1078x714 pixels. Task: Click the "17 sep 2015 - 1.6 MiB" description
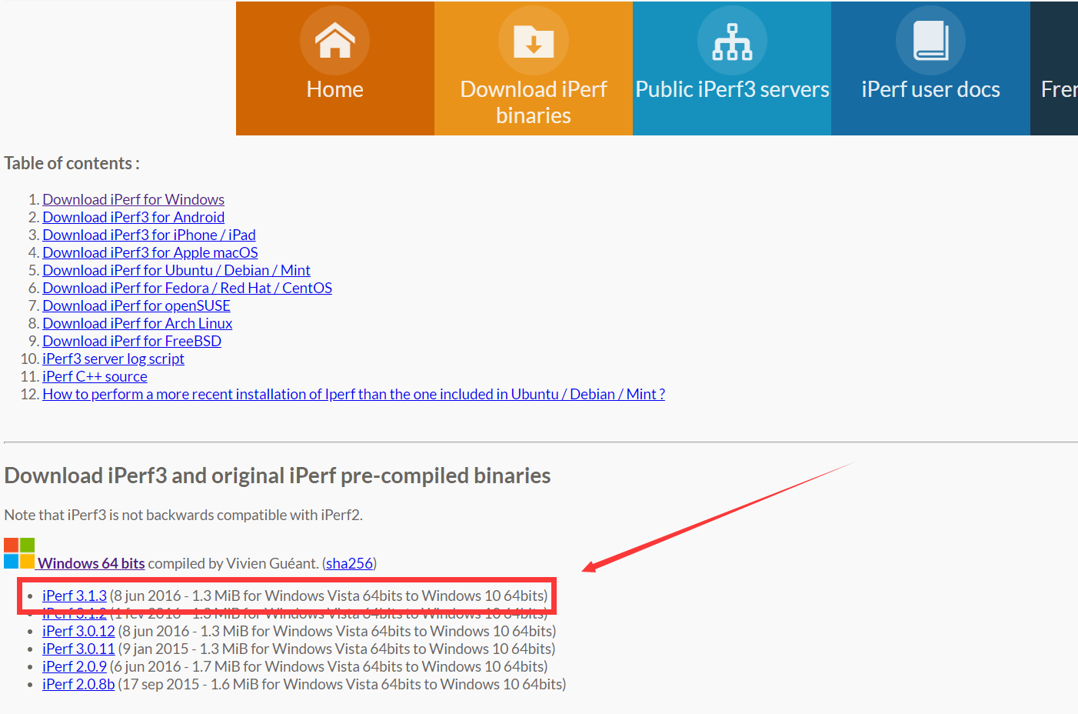pyautogui.click(x=342, y=684)
